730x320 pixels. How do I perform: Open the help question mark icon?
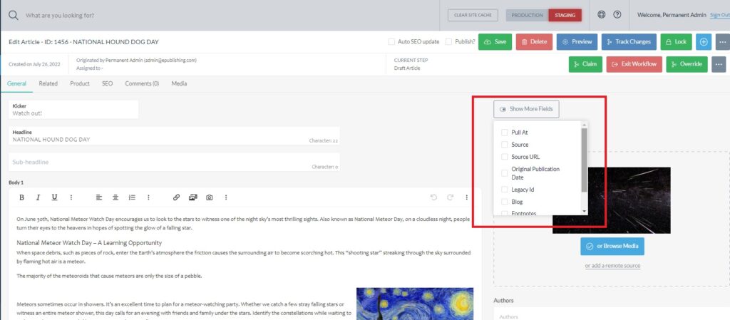click(x=617, y=15)
